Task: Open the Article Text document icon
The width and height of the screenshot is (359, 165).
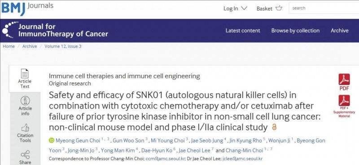Action: coord(25,74)
